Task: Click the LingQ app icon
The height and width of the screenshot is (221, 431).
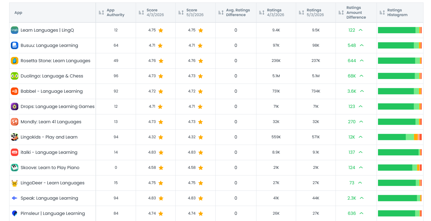Action: pos(14,30)
